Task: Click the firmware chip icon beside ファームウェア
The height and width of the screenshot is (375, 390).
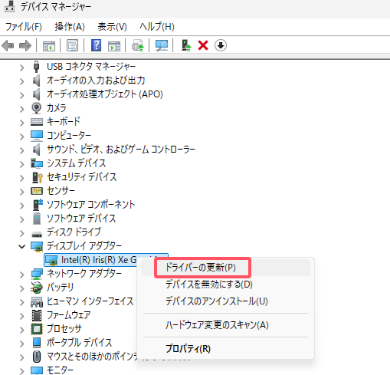Action: (x=37, y=315)
